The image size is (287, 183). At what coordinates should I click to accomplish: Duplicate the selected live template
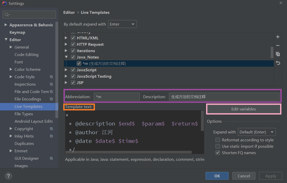point(278,54)
